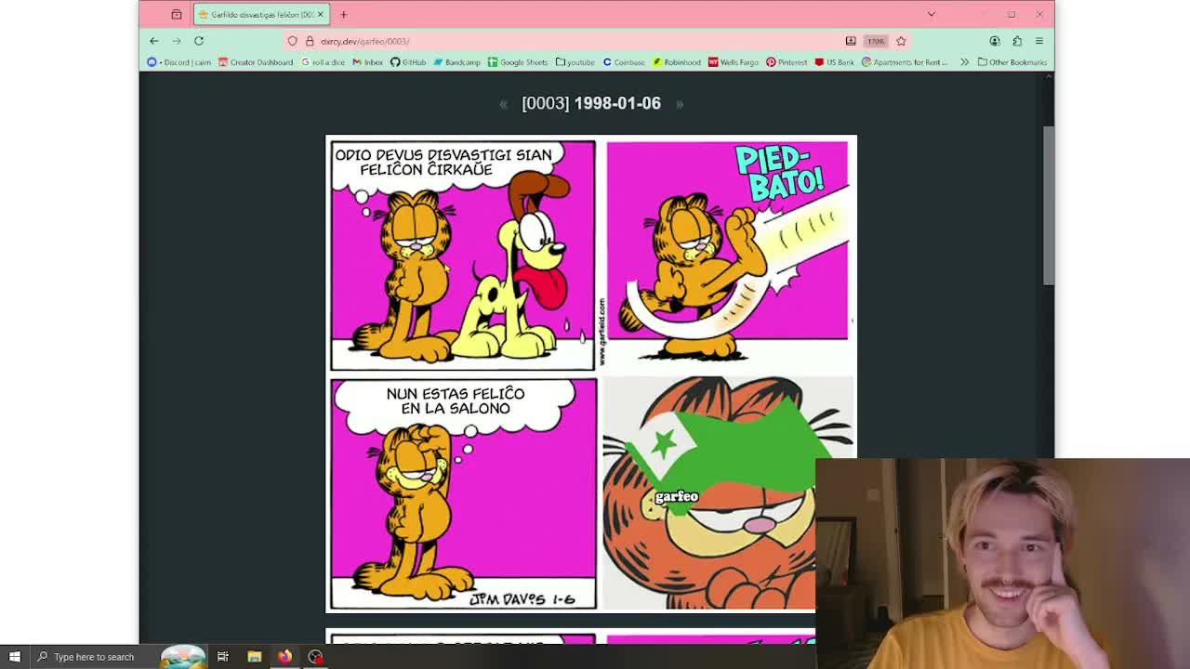Close the Garfildo tab
Viewport: 1190px width, 669px height.
point(320,15)
